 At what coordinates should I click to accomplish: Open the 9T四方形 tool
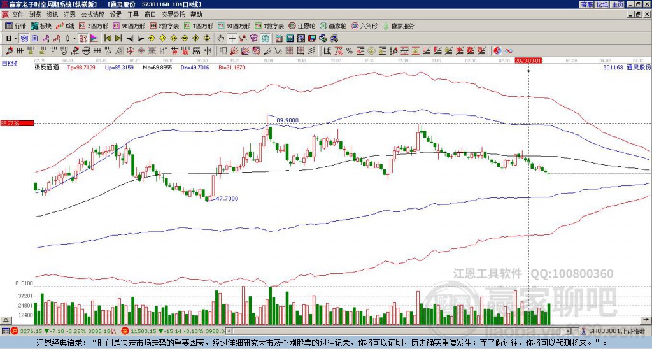[234, 25]
